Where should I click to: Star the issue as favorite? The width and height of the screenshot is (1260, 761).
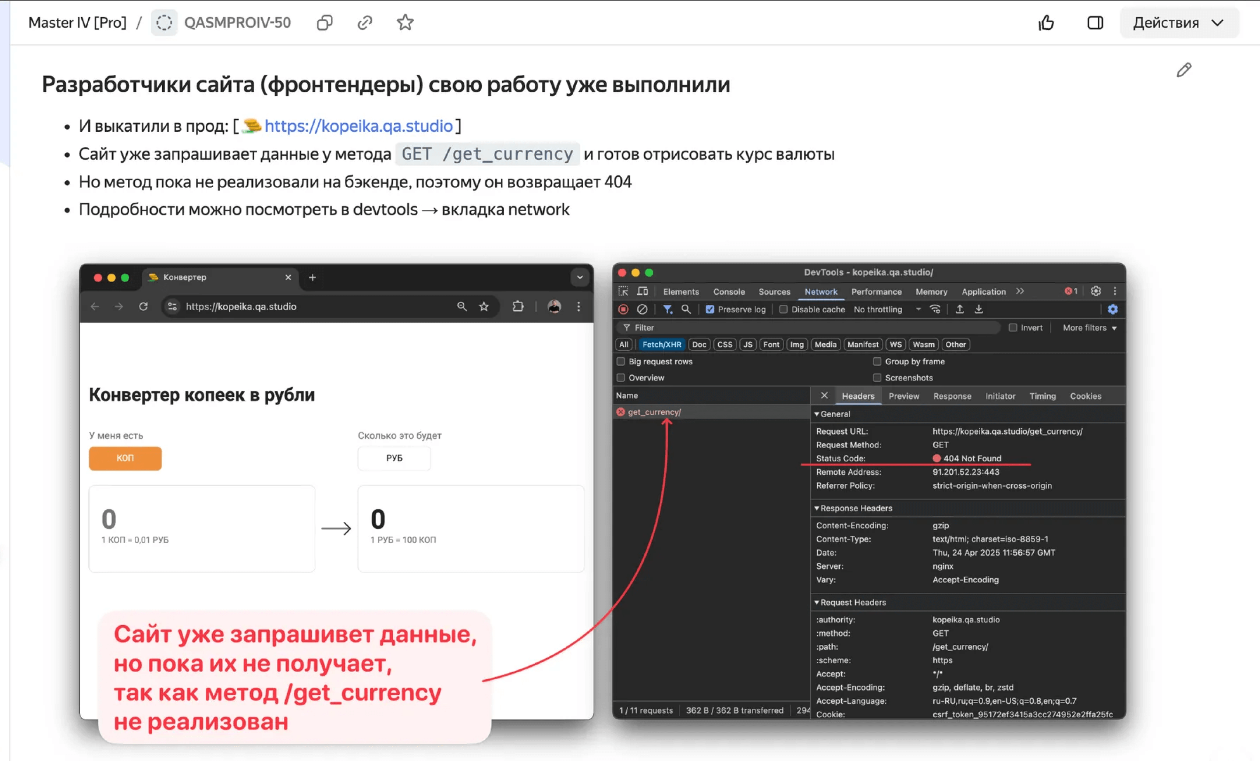[405, 22]
